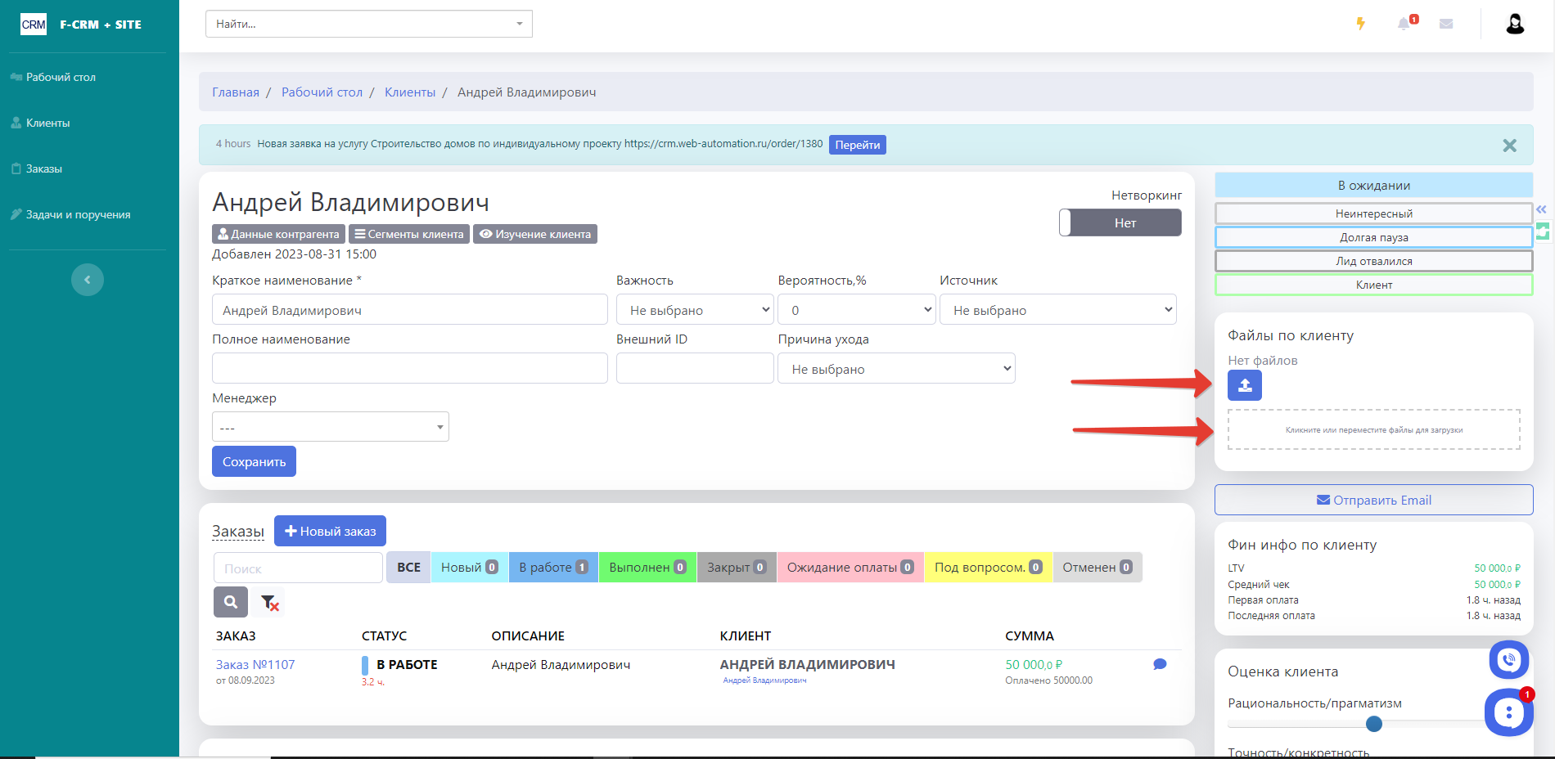
Task: Set client status to Лид отвалился
Action: 1373,261
